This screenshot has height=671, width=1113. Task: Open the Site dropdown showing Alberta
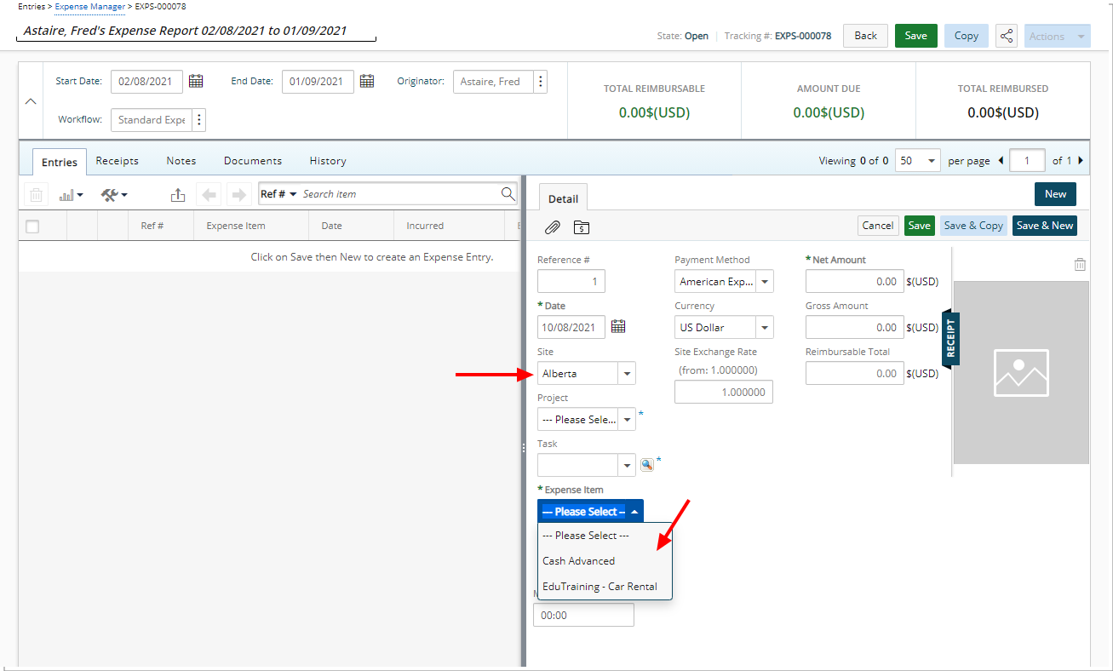tap(627, 374)
